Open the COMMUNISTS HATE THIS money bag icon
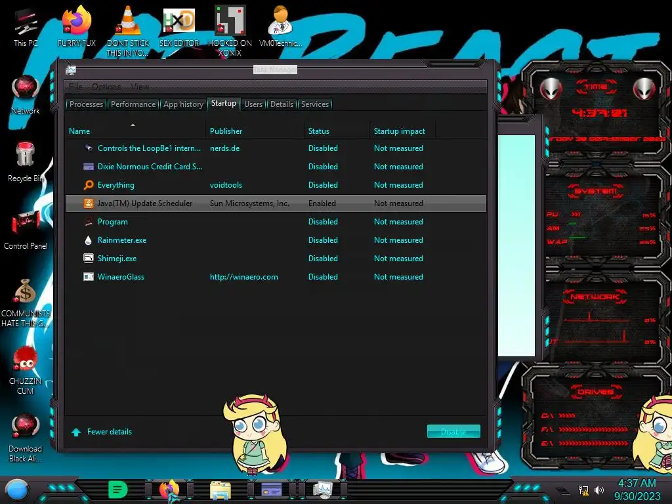 [x=26, y=303]
